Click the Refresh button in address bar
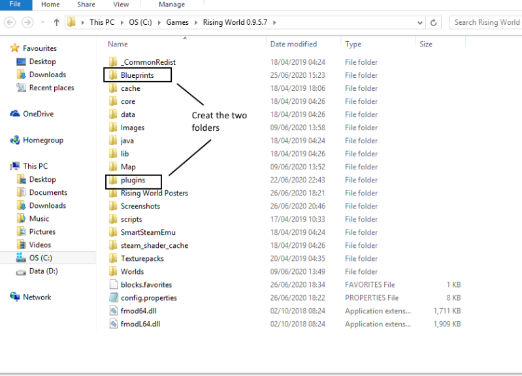Image resolution: width=522 pixels, height=376 pixels. pos(434,22)
